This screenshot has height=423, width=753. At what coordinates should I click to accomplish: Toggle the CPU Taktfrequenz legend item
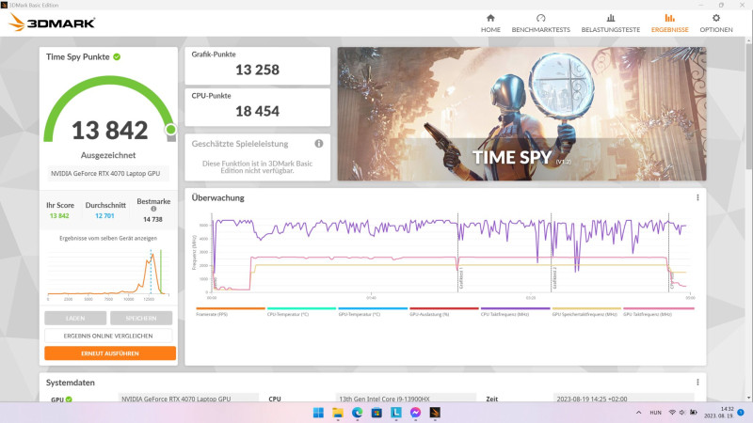(x=515, y=312)
